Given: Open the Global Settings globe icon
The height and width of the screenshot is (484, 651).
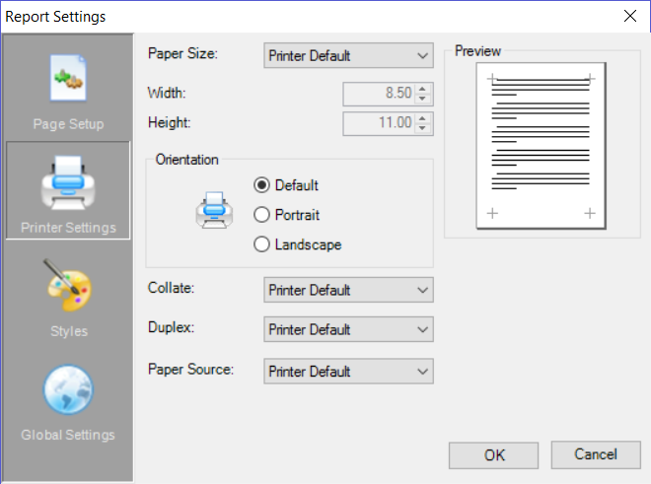Looking at the screenshot, I should [67, 390].
